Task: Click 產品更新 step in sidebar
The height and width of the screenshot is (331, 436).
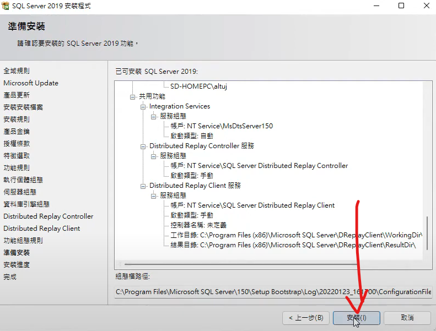Action: [x=17, y=95]
